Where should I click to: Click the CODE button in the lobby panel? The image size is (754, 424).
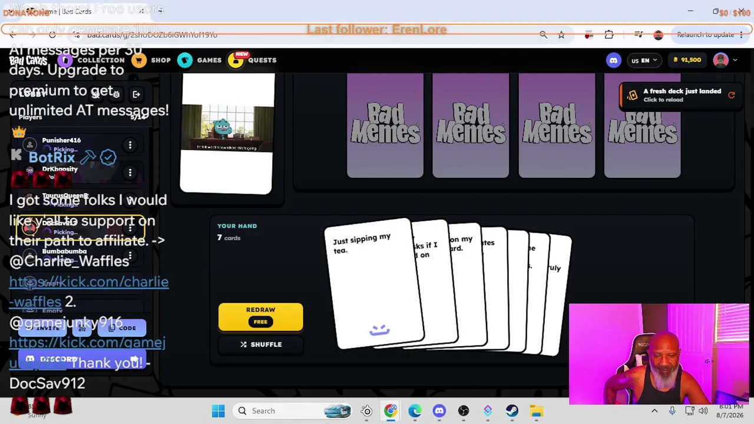pyautogui.click(x=123, y=328)
